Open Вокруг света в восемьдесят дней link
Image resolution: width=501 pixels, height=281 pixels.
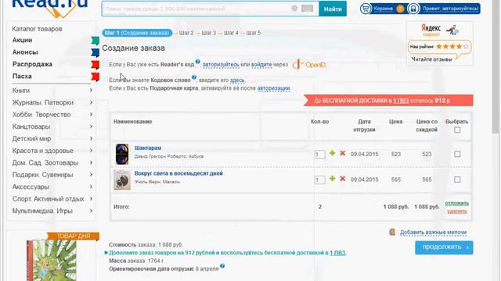178,173
